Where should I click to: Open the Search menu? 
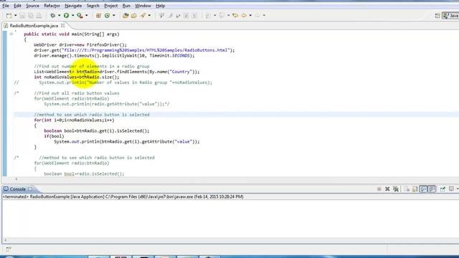pyautogui.click(x=93, y=6)
